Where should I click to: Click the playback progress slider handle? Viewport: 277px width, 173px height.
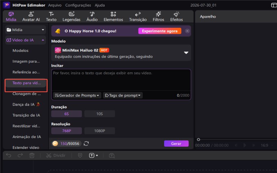point(198,139)
